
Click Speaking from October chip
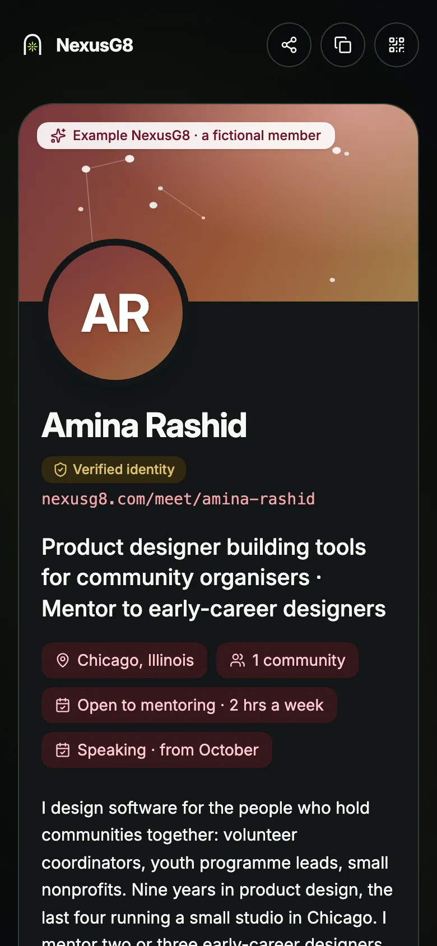(157, 750)
